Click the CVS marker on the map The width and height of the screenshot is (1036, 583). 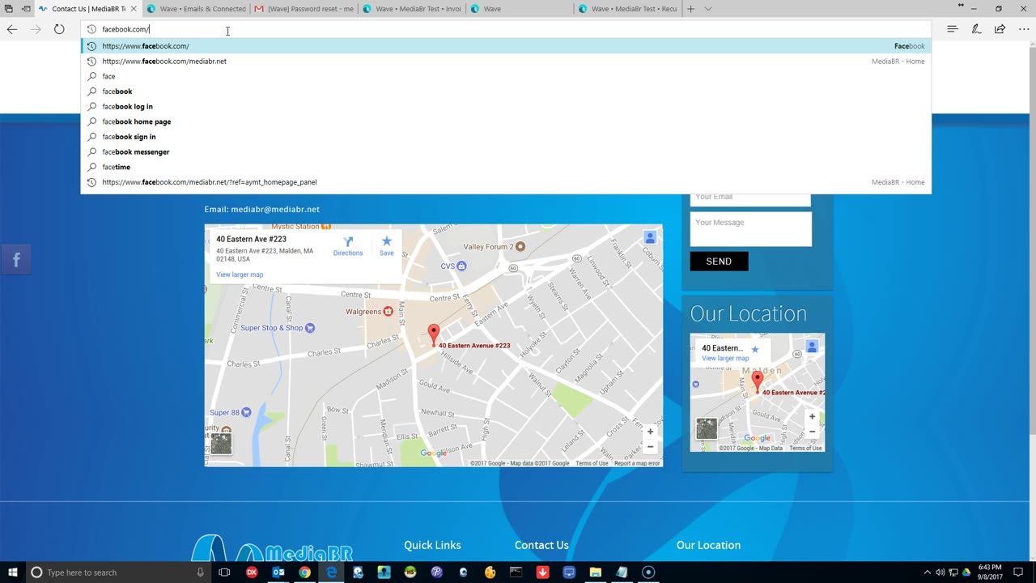pyautogui.click(x=461, y=266)
